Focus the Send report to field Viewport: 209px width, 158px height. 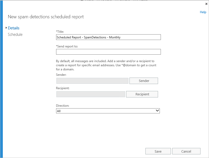108,52
